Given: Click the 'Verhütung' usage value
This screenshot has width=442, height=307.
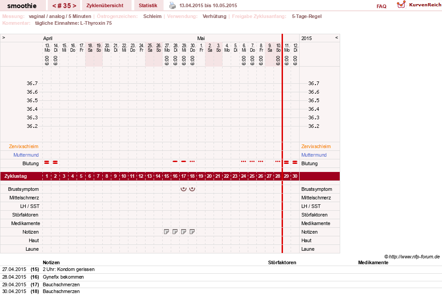Looking at the screenshot, I should [x=214, y=16].
